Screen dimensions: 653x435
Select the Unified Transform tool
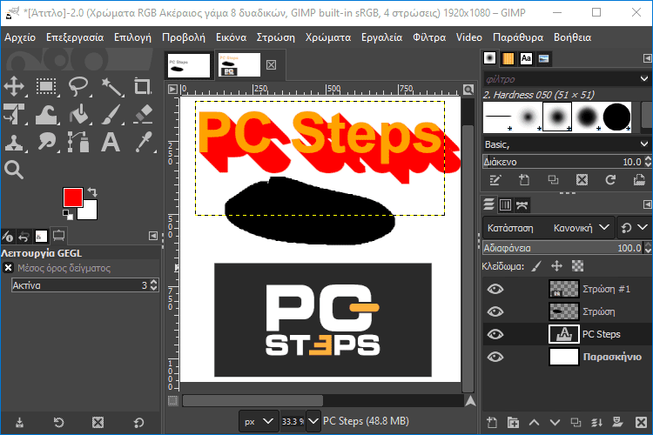[14, 115]
